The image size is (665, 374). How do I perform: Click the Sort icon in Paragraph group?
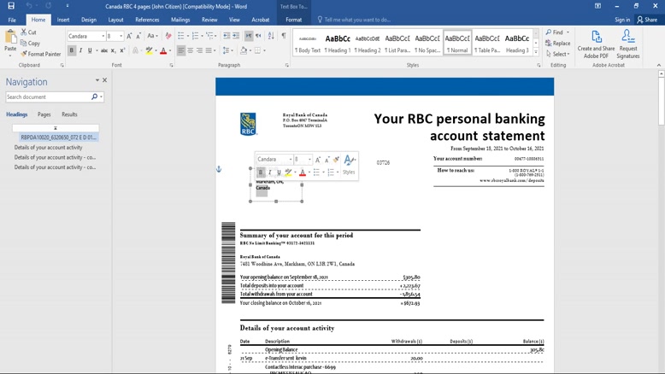click(x=271, y=36)
